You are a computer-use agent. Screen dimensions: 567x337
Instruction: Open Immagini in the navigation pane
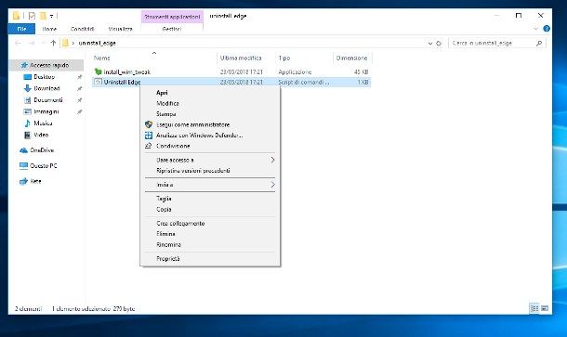click(x=46, y=111)
